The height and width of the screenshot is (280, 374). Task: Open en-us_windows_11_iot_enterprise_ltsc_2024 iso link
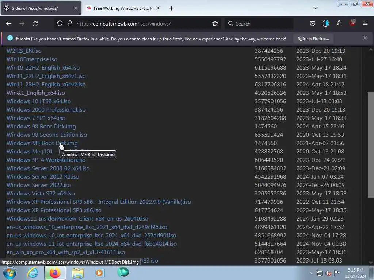coord(92,244)
